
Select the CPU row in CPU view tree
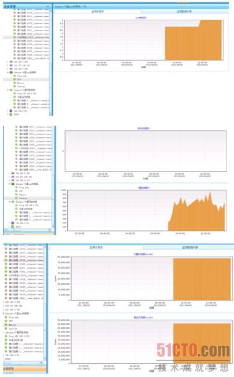tap(26, 79)
